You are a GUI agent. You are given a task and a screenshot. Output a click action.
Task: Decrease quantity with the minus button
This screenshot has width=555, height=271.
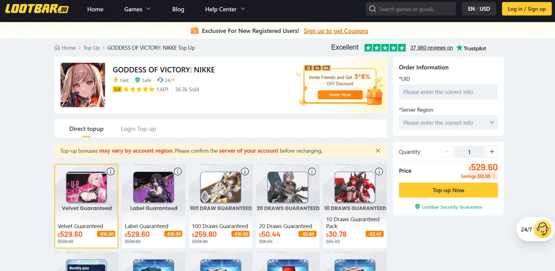447,152
